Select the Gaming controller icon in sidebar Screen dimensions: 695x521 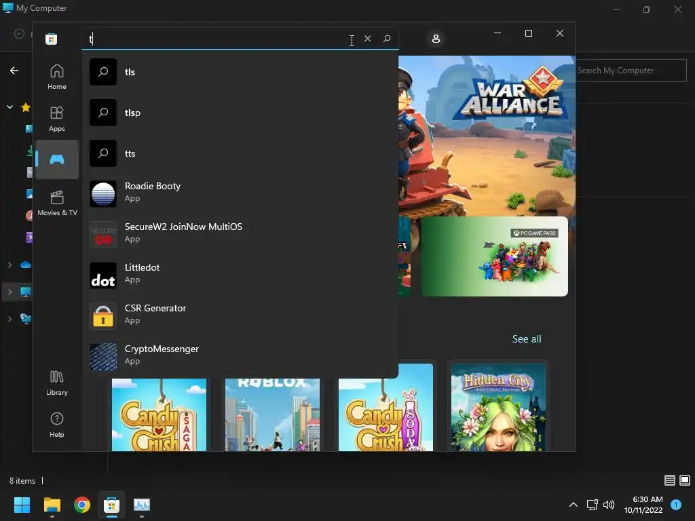pos(57,159)
